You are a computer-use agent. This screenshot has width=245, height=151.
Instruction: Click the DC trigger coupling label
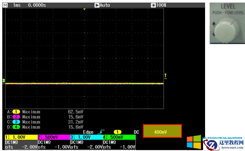click(136, 132)
